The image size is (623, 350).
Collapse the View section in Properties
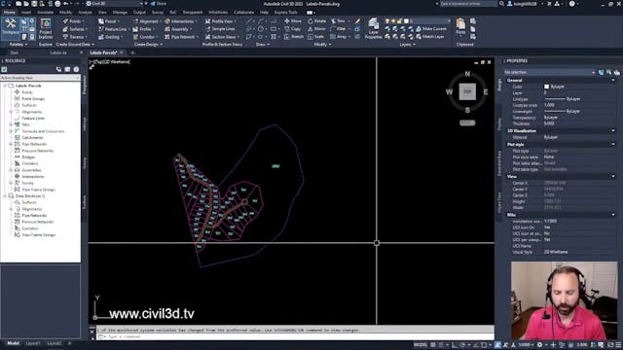(x=612, y=176)
